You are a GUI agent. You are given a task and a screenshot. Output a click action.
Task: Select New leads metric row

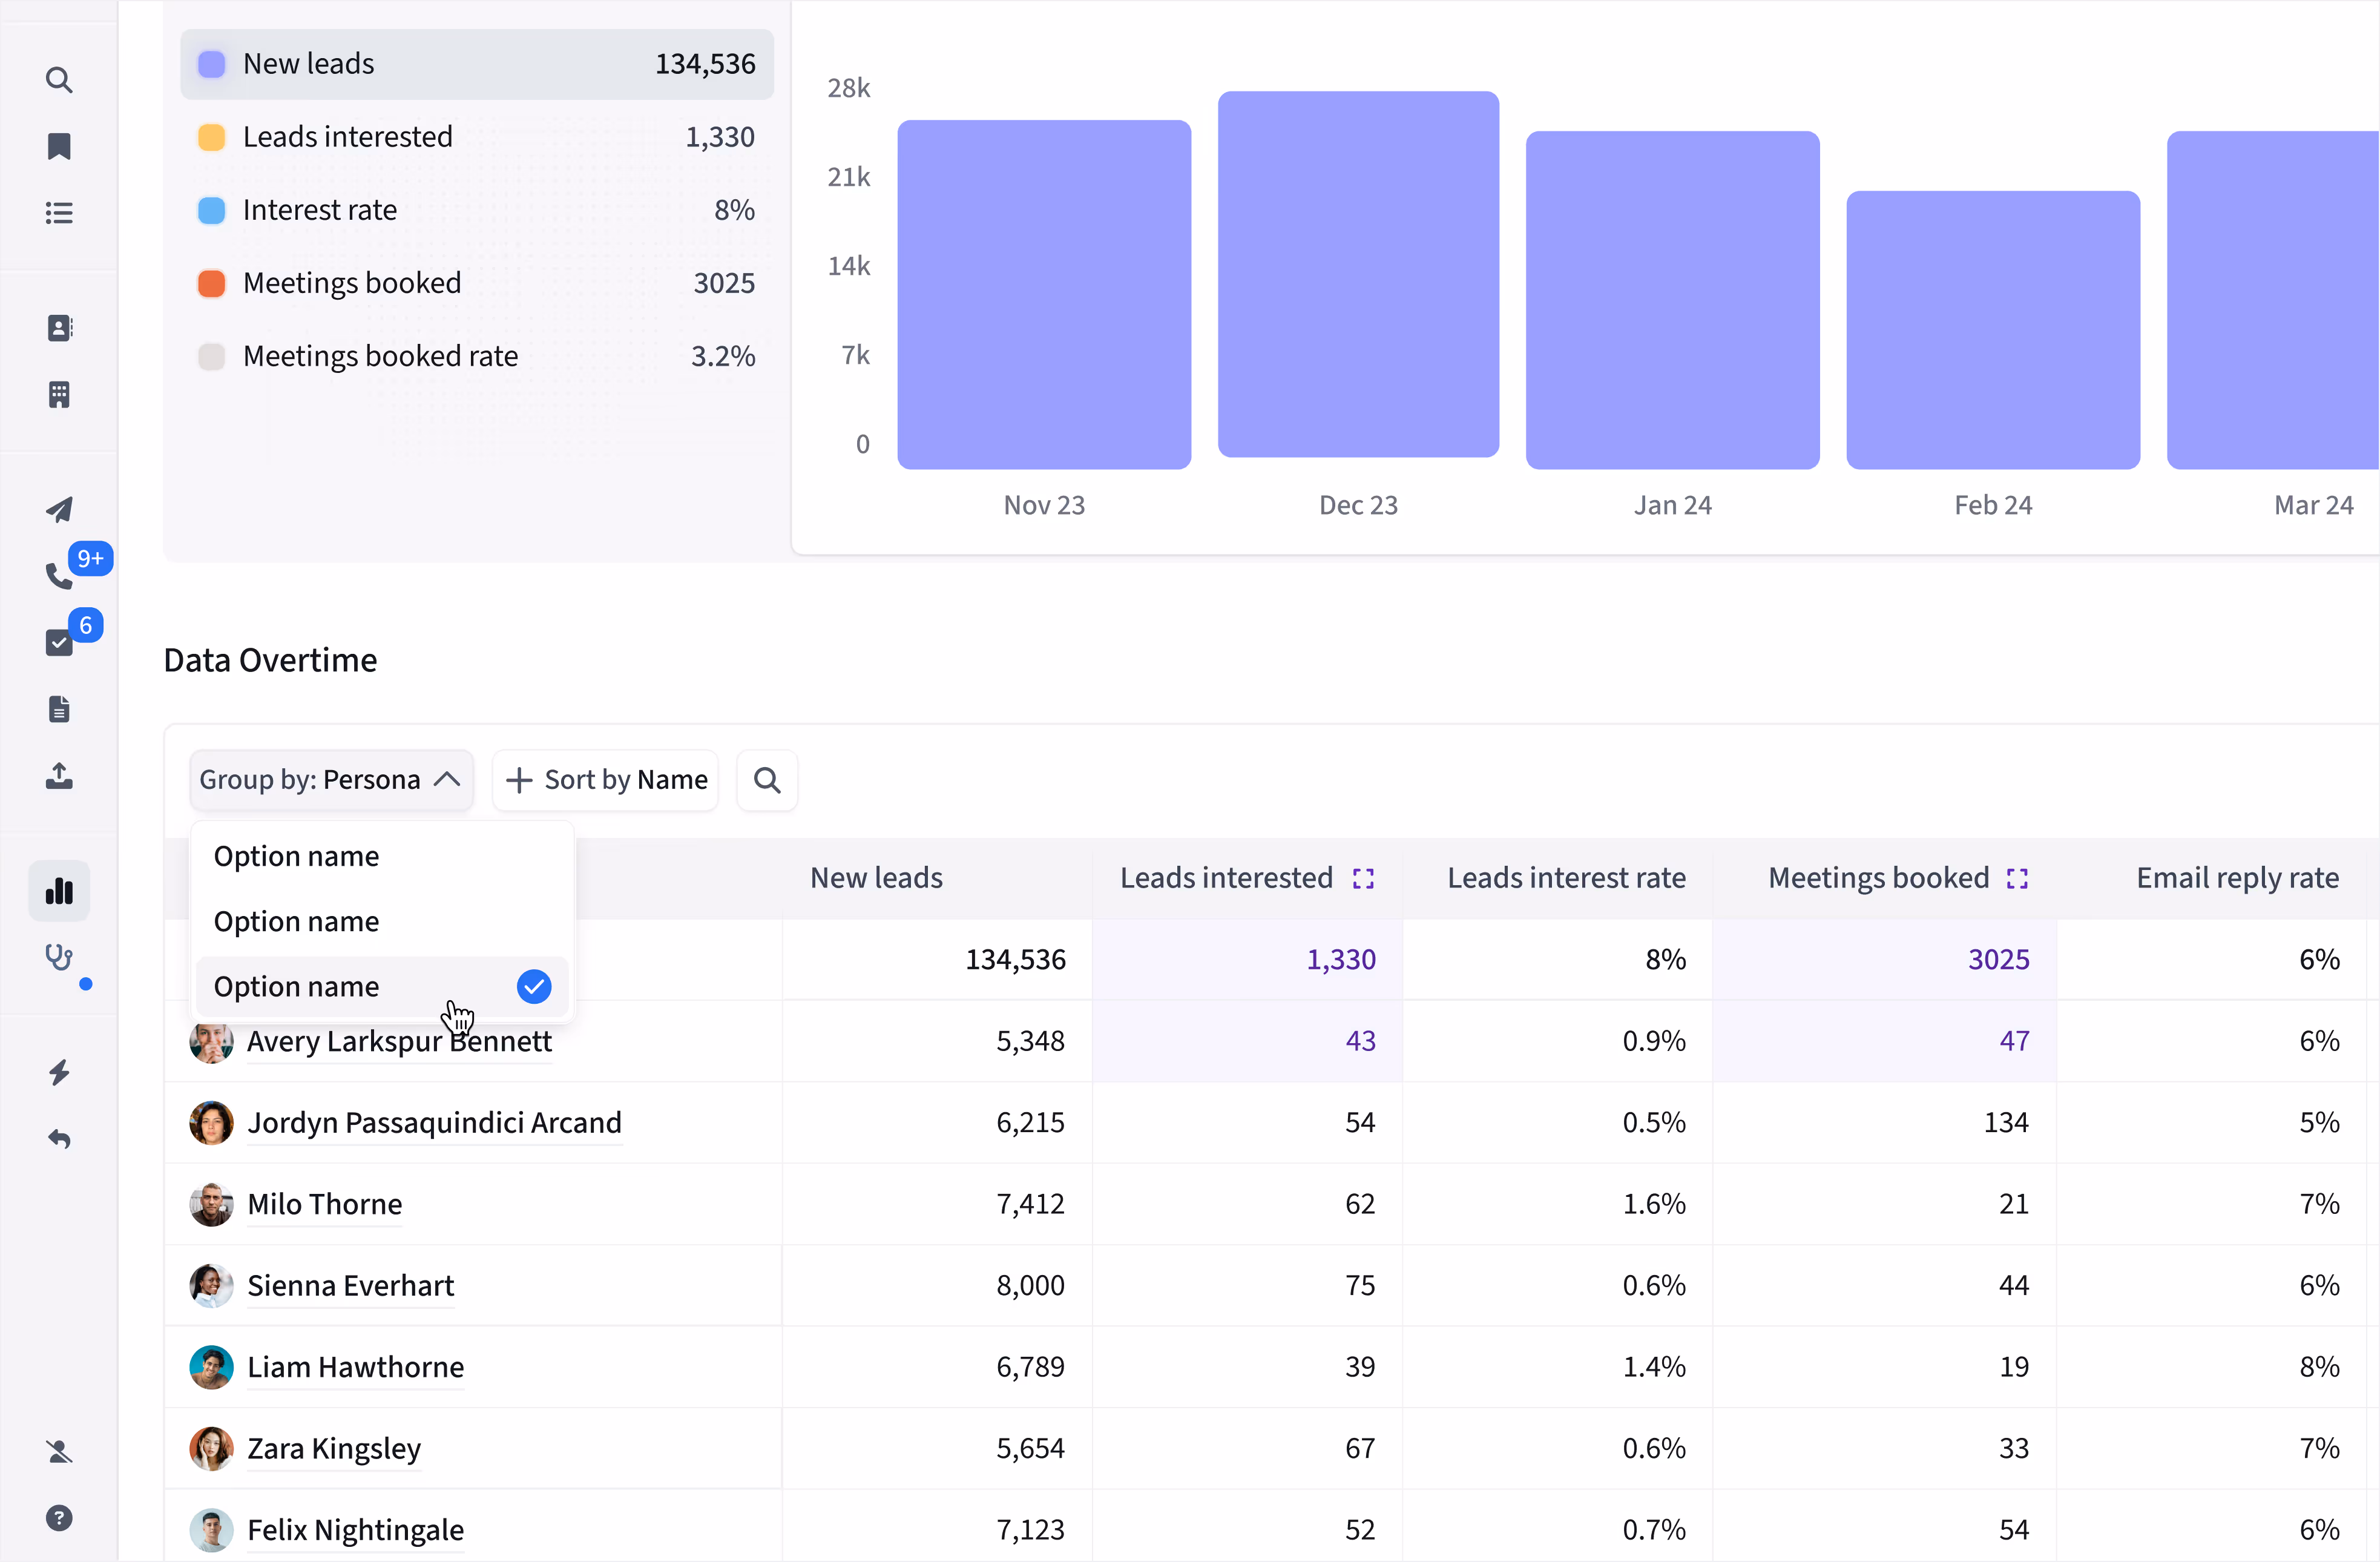(x=477, y=64)
